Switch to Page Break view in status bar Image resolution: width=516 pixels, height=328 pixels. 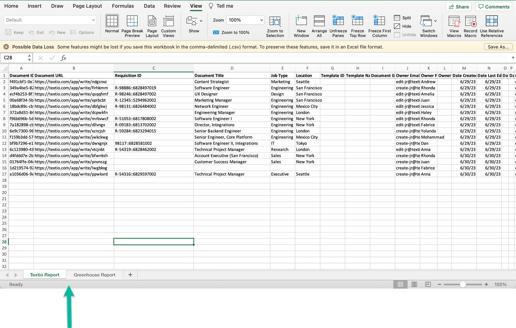(x=428, y=284)
